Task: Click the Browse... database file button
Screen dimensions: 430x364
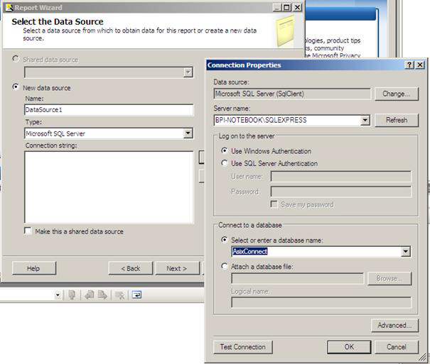Action: pos(389,279)
